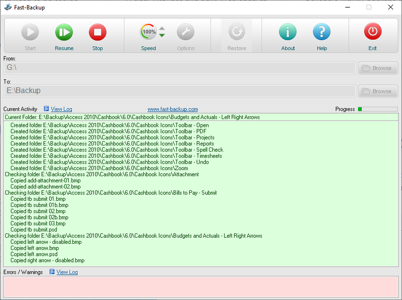Select 'Copied tb submit 01.bmp' line
The image size is (402, 300).
click(x=38, y=199)
